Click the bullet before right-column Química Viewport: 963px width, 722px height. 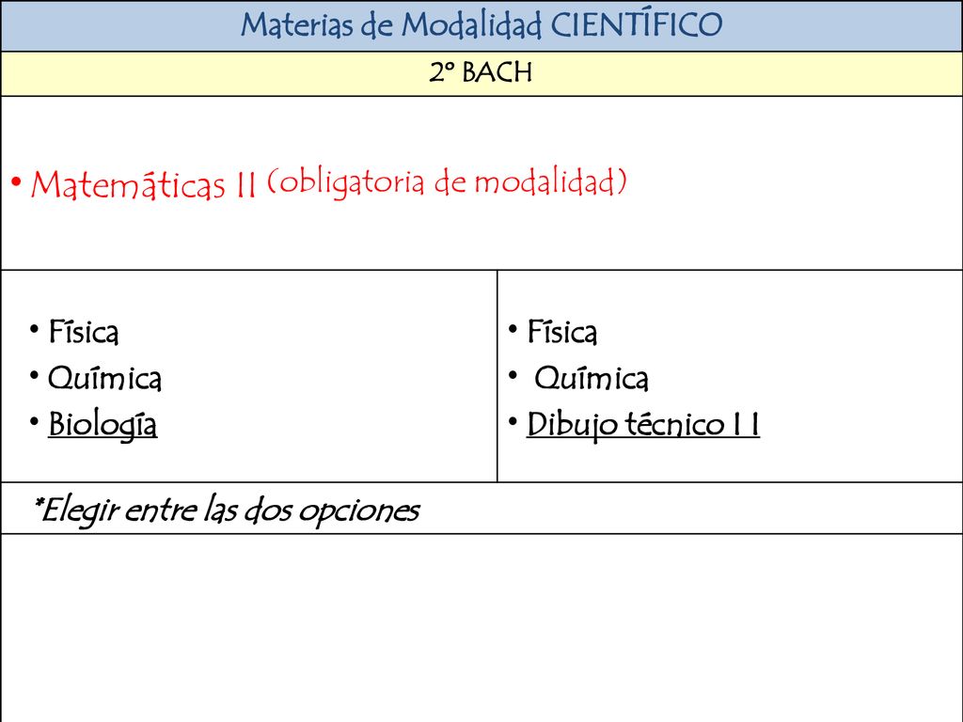[513, 375]
